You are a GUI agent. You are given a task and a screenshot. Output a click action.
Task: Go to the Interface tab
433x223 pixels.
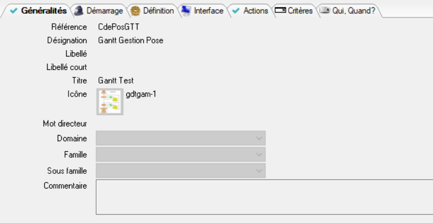[x=203, y=11]
